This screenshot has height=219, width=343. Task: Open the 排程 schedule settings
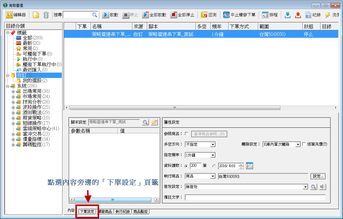[x=270, y=15]
